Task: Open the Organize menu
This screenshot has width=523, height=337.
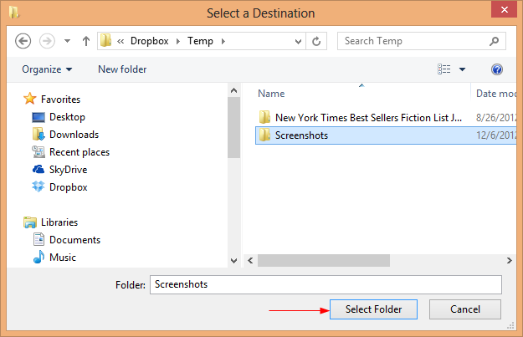Action: coord(47,69)
